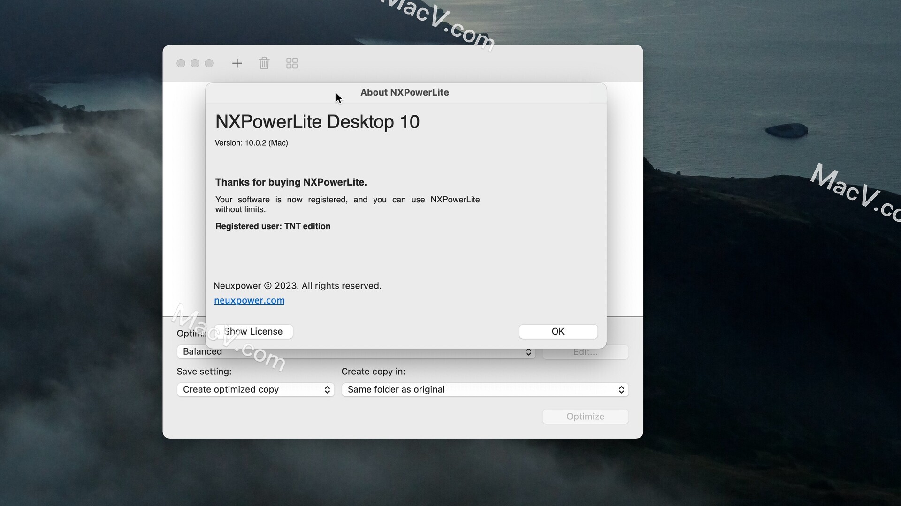The width and height of the screenshot is (901, 506).
Task: Click the trash icon in toolbar
Action: point(264,63)
